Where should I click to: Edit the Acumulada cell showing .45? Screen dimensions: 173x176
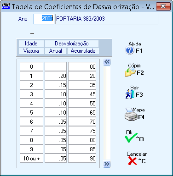(x=82, y=94)
